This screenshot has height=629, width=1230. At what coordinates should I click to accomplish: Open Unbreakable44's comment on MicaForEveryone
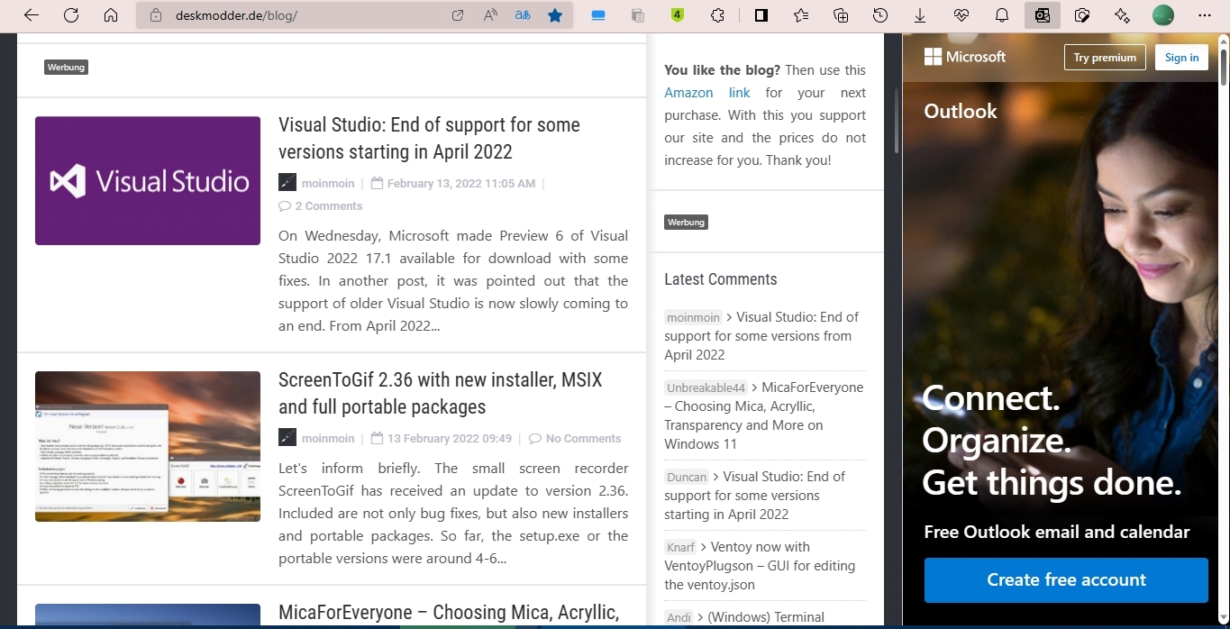tap(764, 415)
